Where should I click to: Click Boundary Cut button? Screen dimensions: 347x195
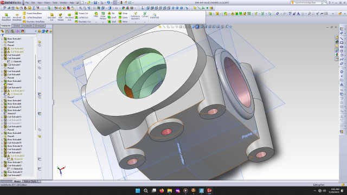83,22
